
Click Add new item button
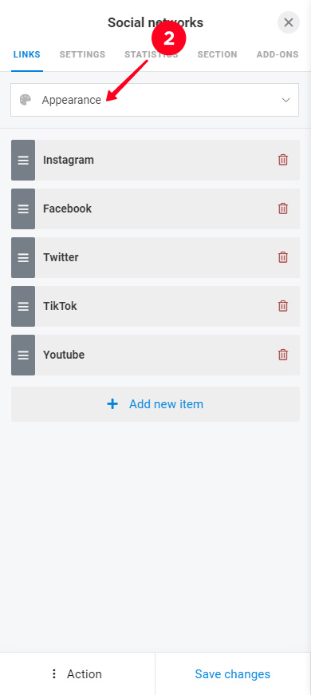(x=155, y=404)
